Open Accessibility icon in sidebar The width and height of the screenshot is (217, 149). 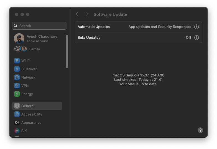(x=17, y=114)
